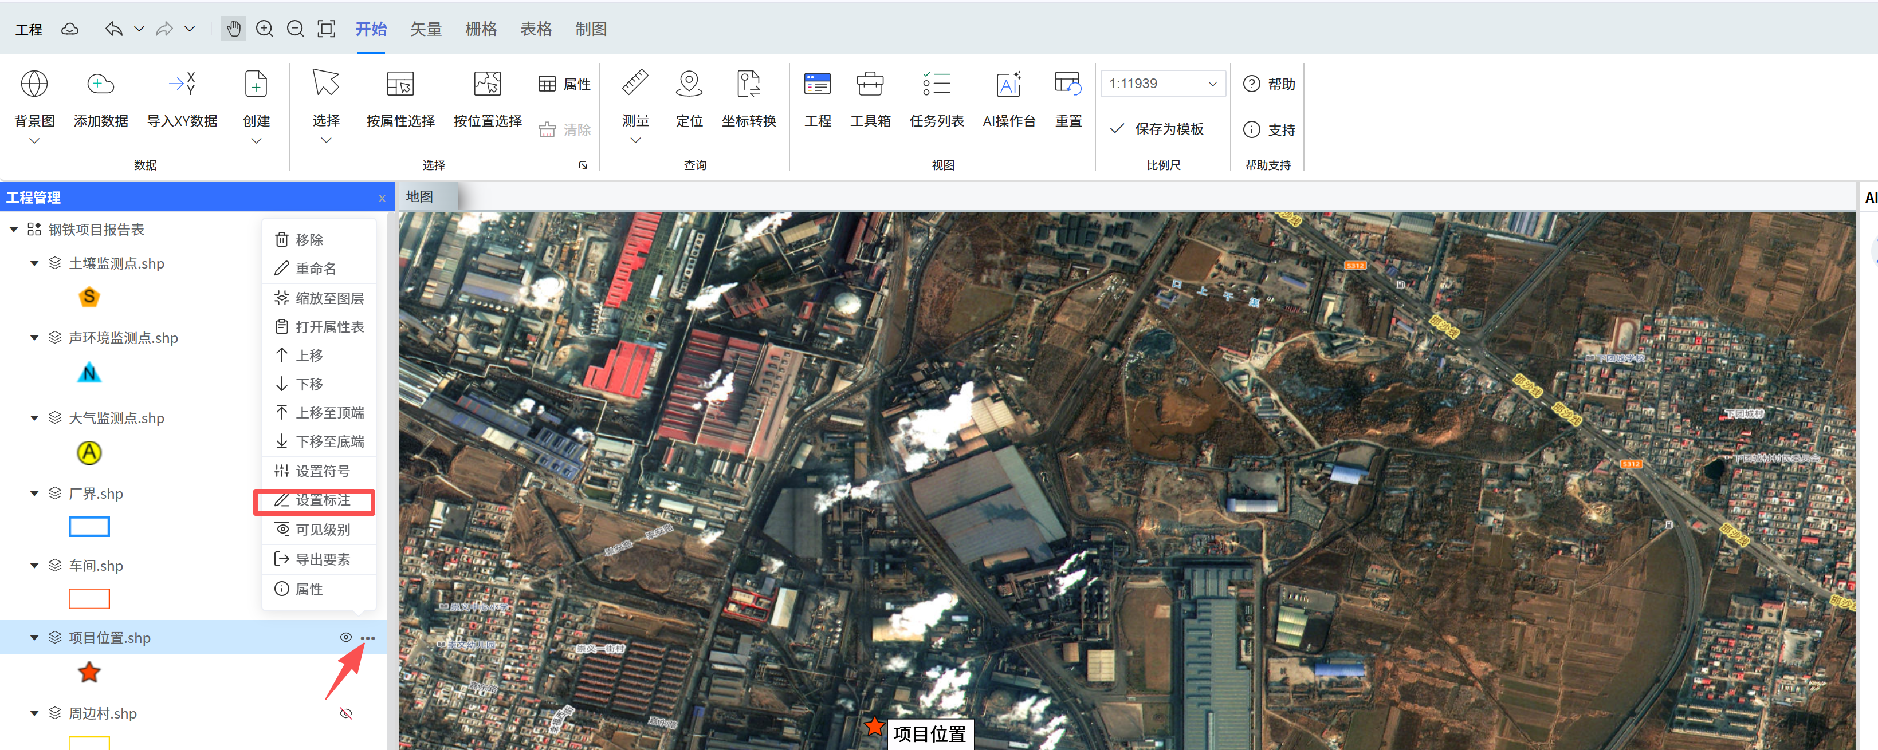The height and width of the screenshot is (750, 1878).
Task: Click the Import XY Data icon
Action: click(182, 85)
